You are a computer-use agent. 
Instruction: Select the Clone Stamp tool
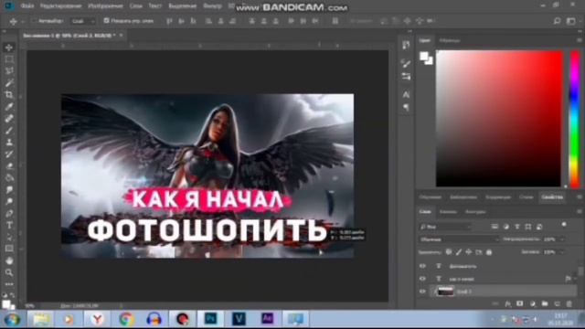click(x=9, y=143)
